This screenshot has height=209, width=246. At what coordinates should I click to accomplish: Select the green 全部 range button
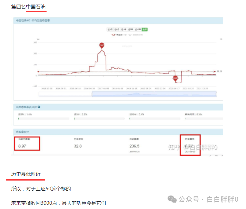(145, 29)
